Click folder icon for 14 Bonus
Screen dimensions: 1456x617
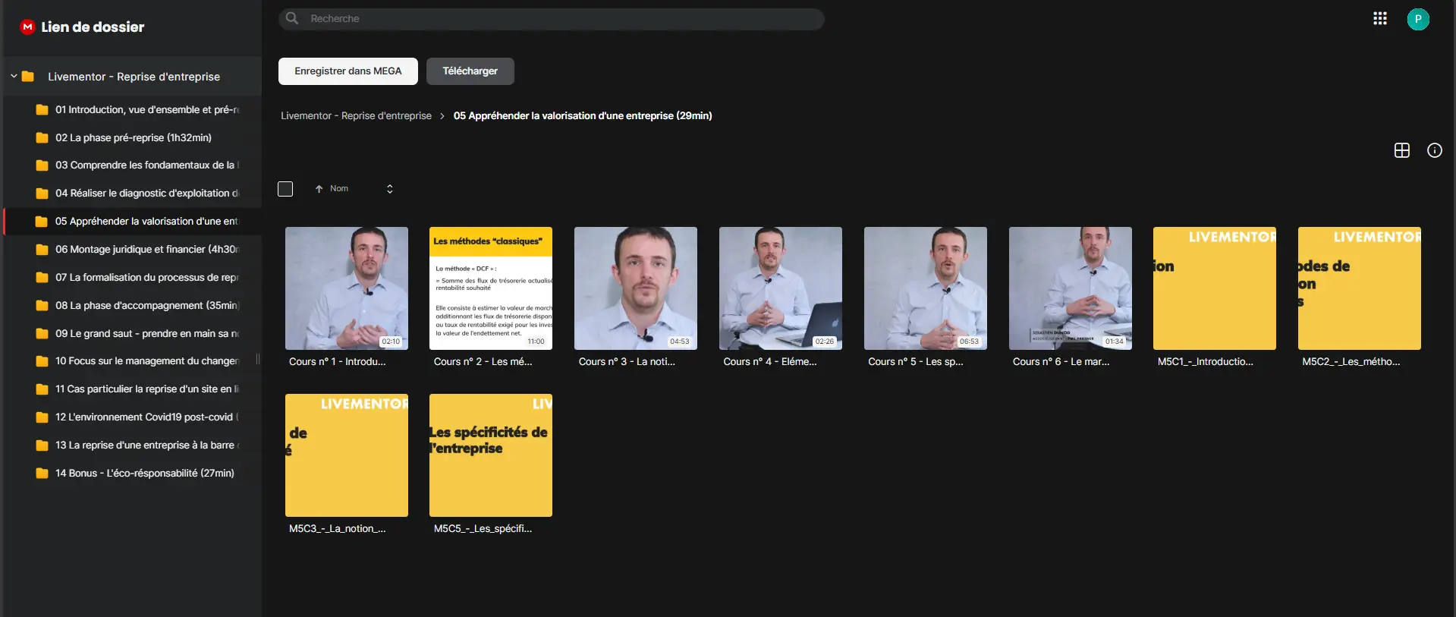pyautogui.click(x=42, y=474)
